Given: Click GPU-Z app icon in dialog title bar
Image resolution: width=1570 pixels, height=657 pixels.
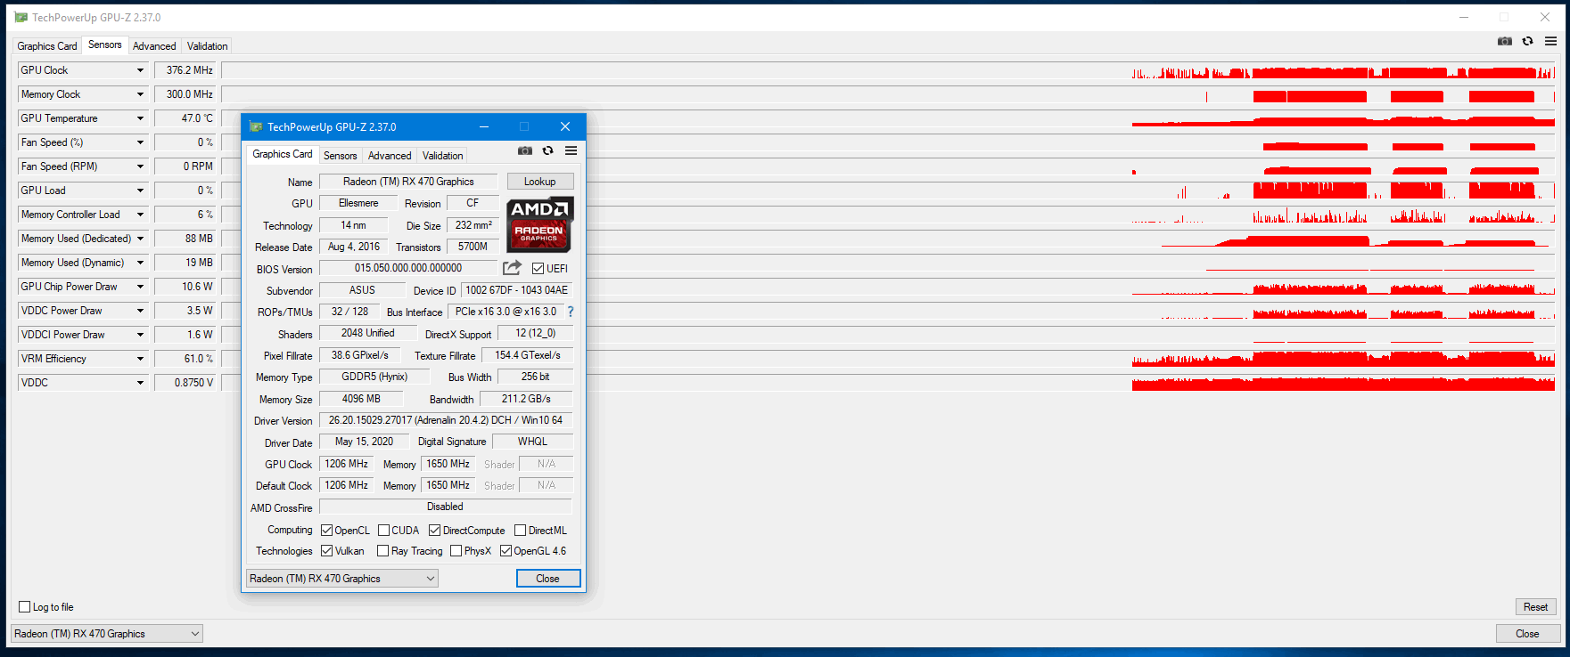Looking at the screenshot, I should pyautogui.click(x=256, y=126).
